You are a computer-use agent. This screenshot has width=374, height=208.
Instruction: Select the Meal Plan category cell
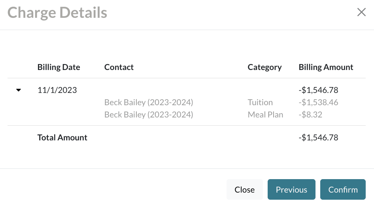pos(265,115)
